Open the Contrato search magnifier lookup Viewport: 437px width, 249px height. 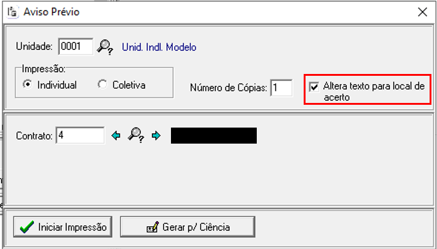(x=136, y=135)
